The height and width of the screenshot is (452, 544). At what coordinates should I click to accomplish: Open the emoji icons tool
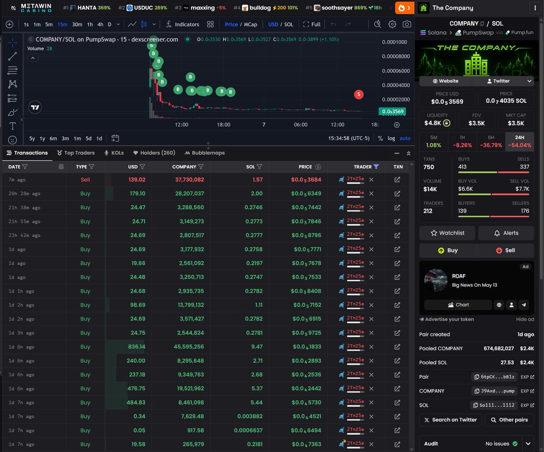tap(12, 140)
